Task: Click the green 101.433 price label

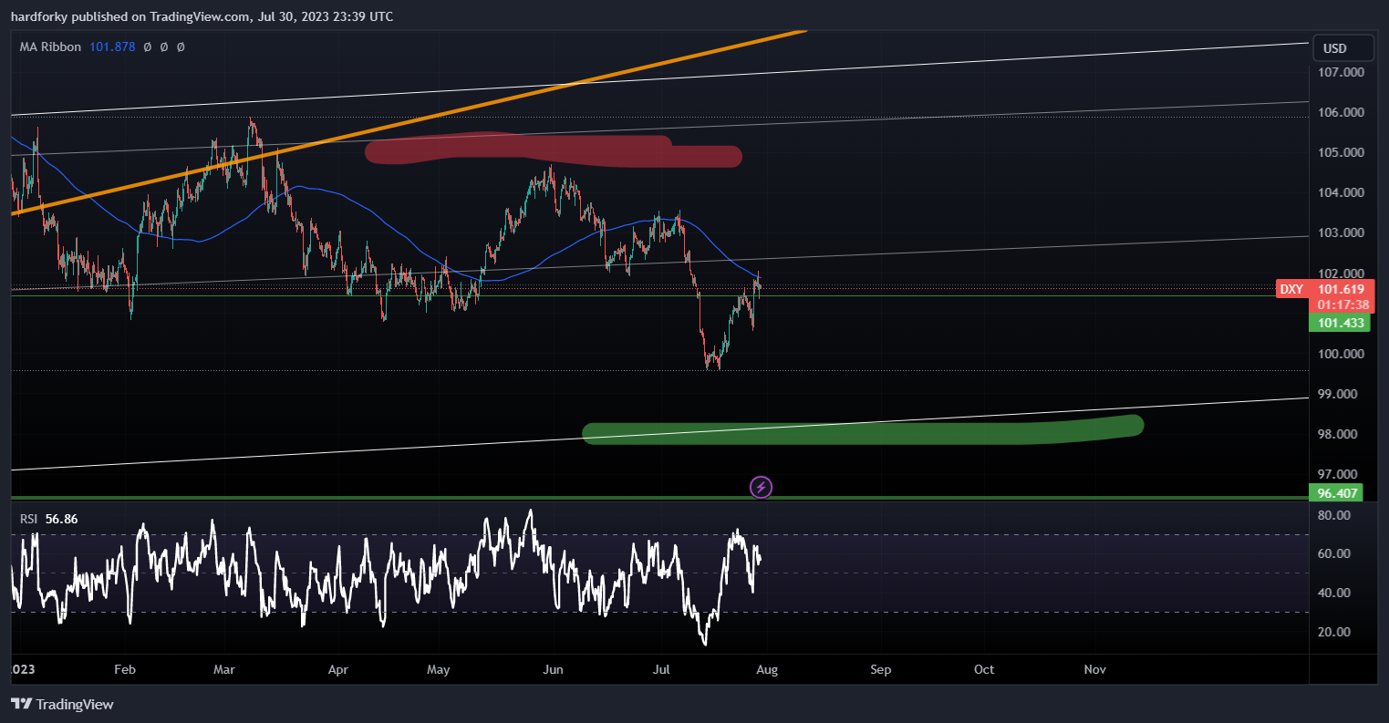Action: [x=1339, y=323]
